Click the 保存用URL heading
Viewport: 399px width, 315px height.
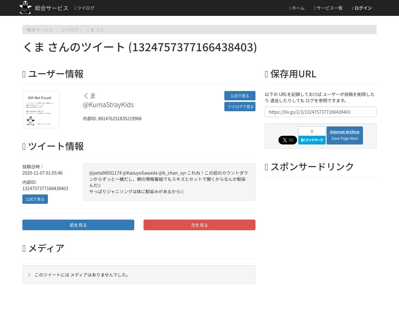291,74
